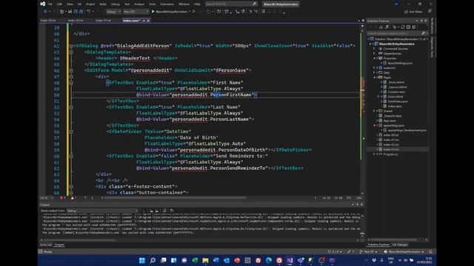This screenshot has width=474, height=266.
Task: Toggle auto-hide pin of Solution Explorer panel
Action: (421, 21)
